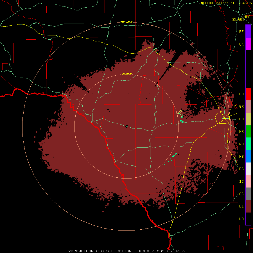Click the black radar site dot at center
This screenshot has width=253, height=253.
coord(127,126)
